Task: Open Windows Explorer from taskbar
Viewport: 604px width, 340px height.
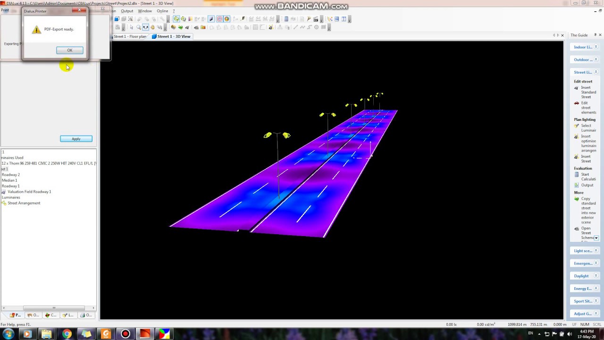Action: coord(47,334)
